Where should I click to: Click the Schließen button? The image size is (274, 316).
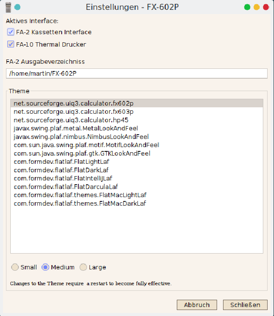[x=245, y=305]
